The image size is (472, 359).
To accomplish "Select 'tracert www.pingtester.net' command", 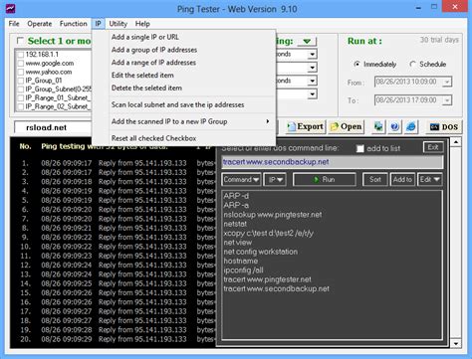I will click(268, 279).
